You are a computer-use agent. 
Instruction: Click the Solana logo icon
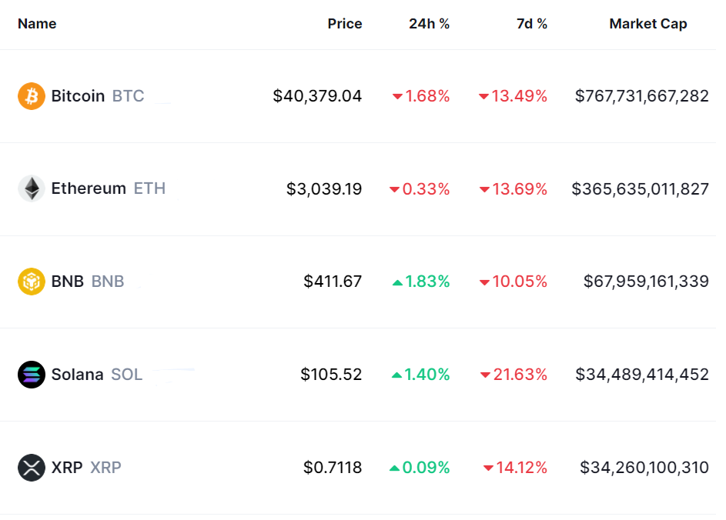pos(32,375)
